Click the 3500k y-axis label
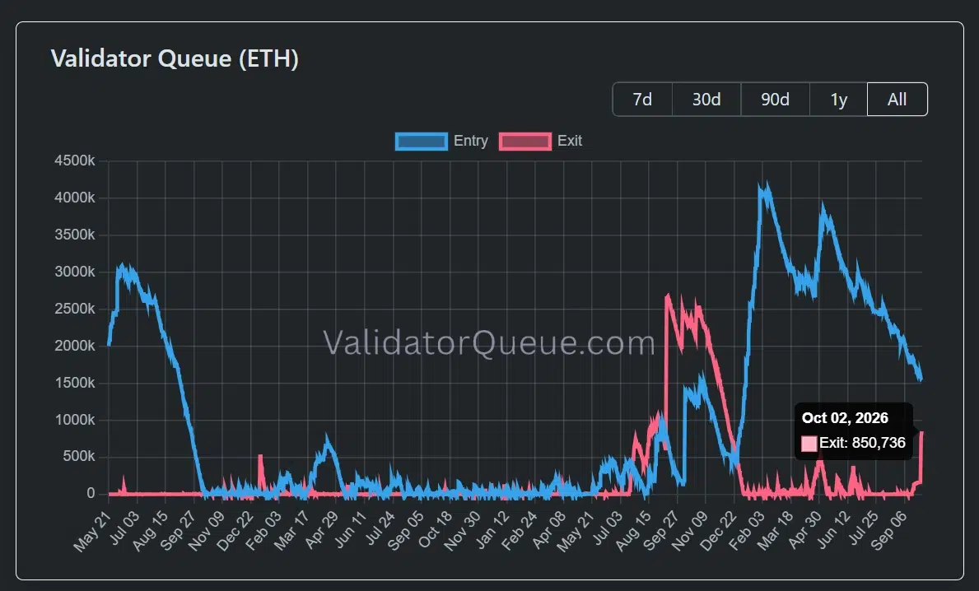The height and width of the screenshot is (591, 979). point(75,235)
